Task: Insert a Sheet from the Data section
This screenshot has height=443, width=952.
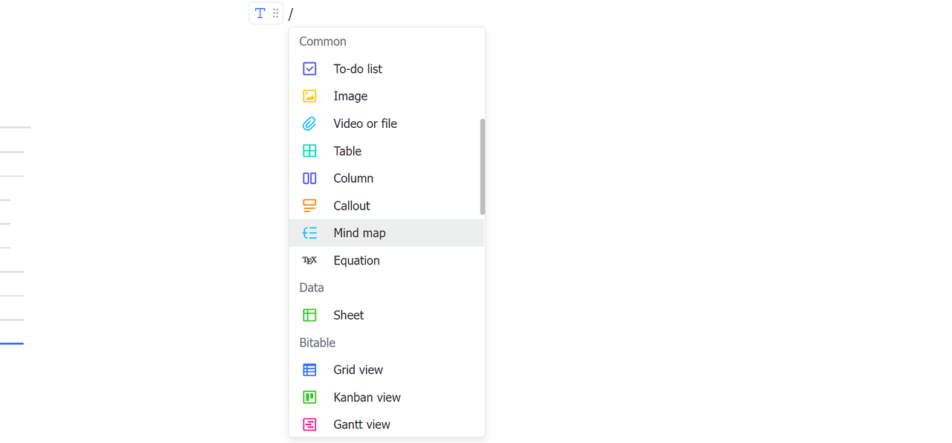Action: [348, 315]
